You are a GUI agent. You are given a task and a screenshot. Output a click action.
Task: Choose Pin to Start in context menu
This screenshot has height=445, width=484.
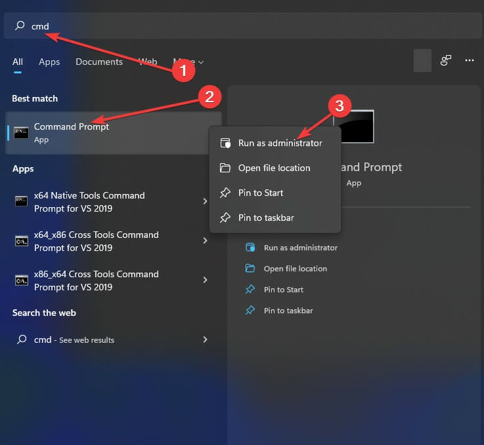click(x=275, y=193)
